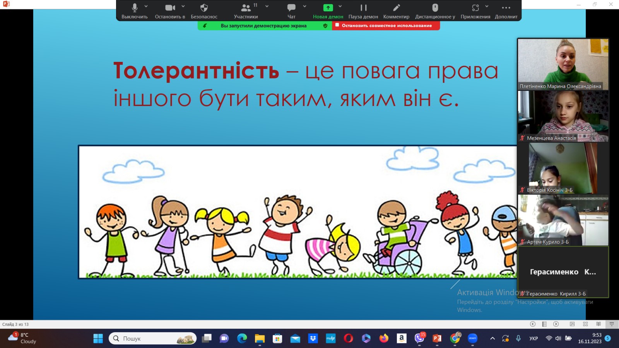The width and height of the screenshot is (619, 348).
Task: Click microphone-in-use tray icon
Action: coord(518,338)
